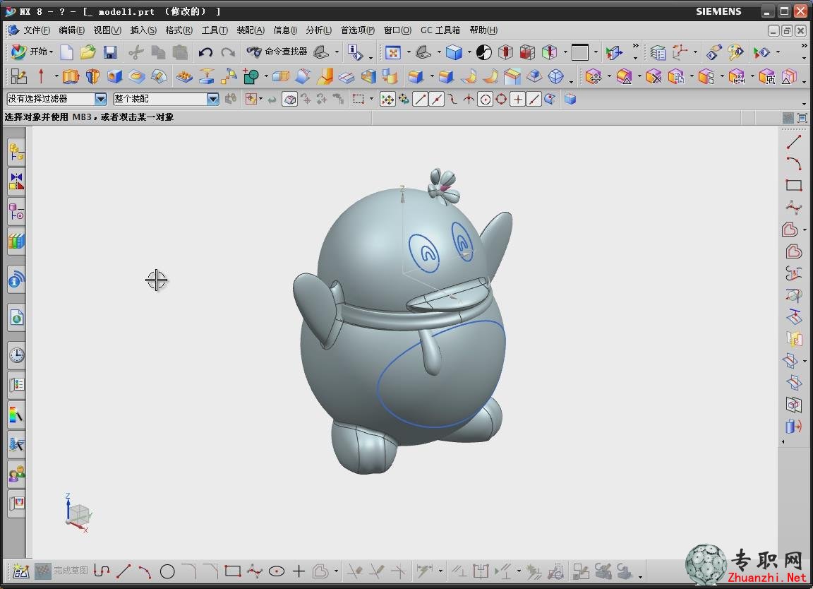
Task: Click the WCS coordinate axes icon
Action: pyautogui.click(x=680, y=52)
